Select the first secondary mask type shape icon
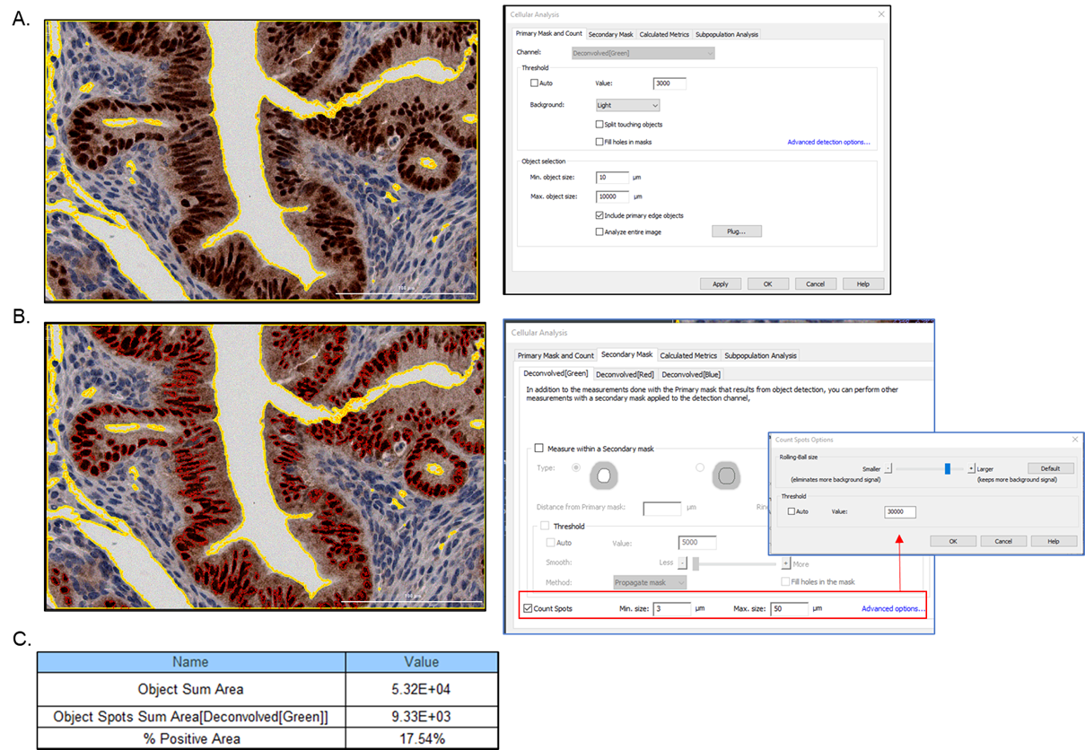The width and height of the screenshot is (1085, 750). tap(604, 475)
